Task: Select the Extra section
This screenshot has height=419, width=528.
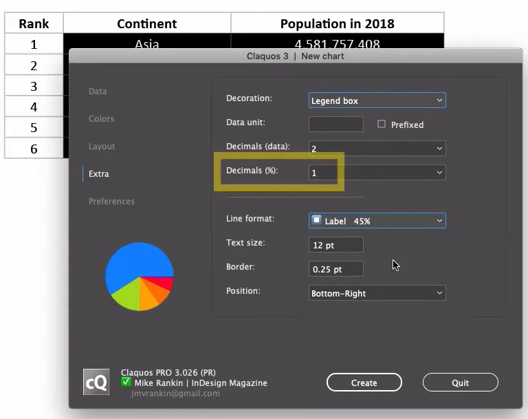Action: pyautogui.click(x=99, y=174)
